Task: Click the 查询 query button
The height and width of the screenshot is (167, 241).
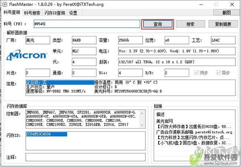Action: pyautogui.click(x=158, y=24)
